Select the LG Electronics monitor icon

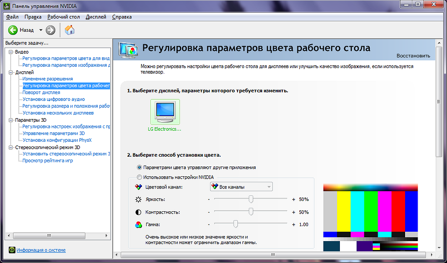tap(165, 112)
